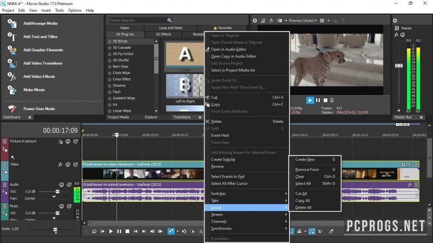Solo the Picture-in-picture track
433x243 pixels.
(76, 141)
